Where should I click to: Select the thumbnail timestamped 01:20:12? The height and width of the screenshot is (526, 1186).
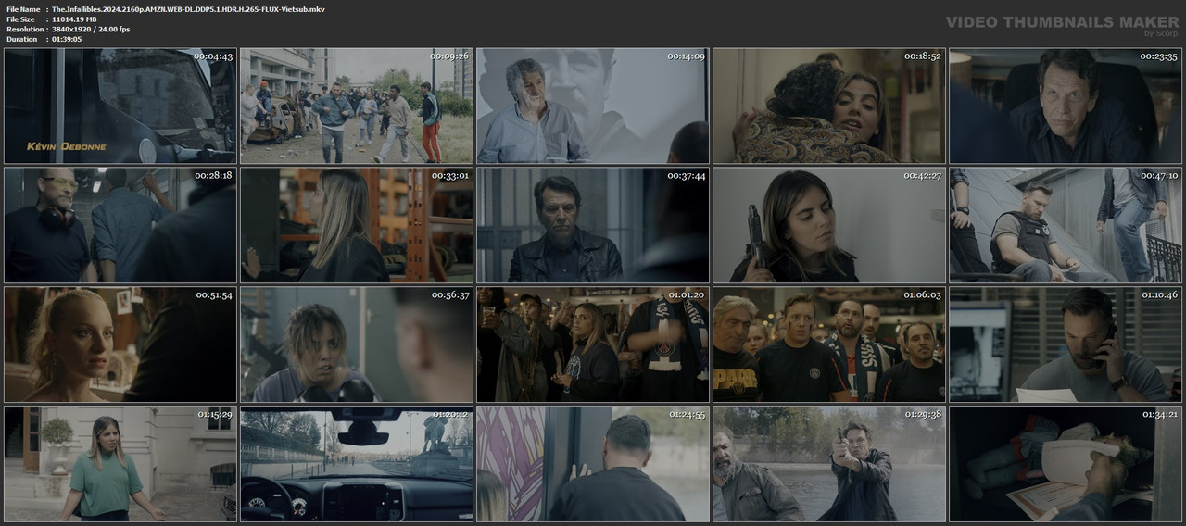click(x=357, y=464)
